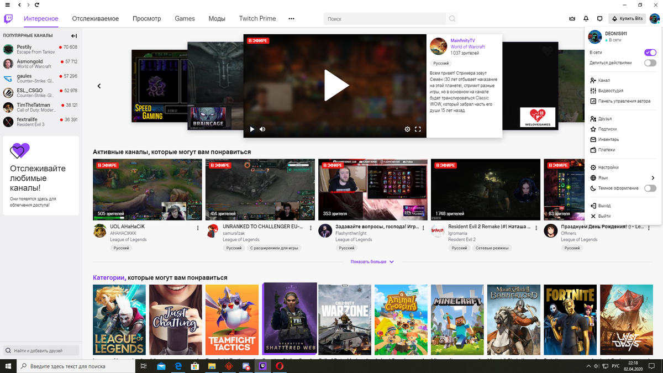Image resolution: width=663 pixels, height=373 pixels.
Task: Open player settings gear
Action: click(x=407, y=129)
